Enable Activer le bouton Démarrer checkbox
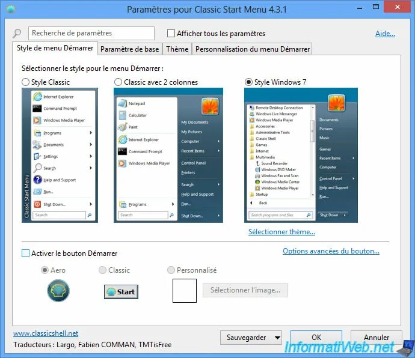The width and height of the screenshot is (415, 358). 25,253
